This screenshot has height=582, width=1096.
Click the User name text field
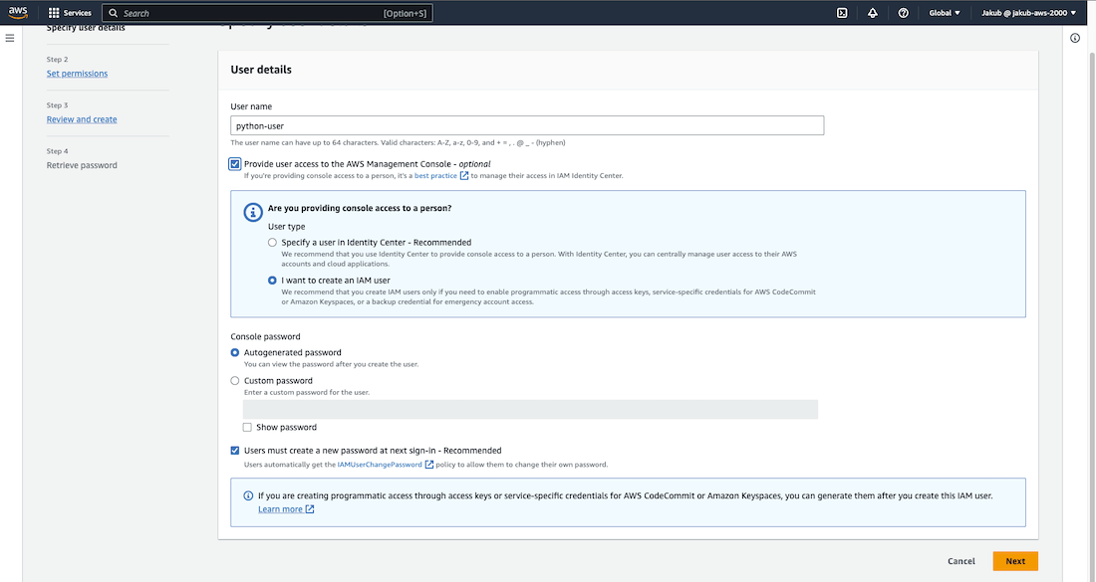coord(527,125)
